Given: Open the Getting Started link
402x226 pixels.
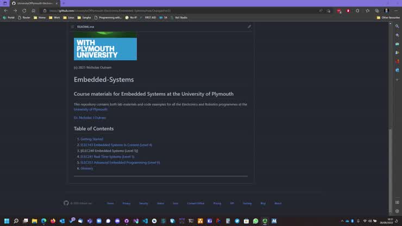Looking at the screenshot, I should coord(91,139).
